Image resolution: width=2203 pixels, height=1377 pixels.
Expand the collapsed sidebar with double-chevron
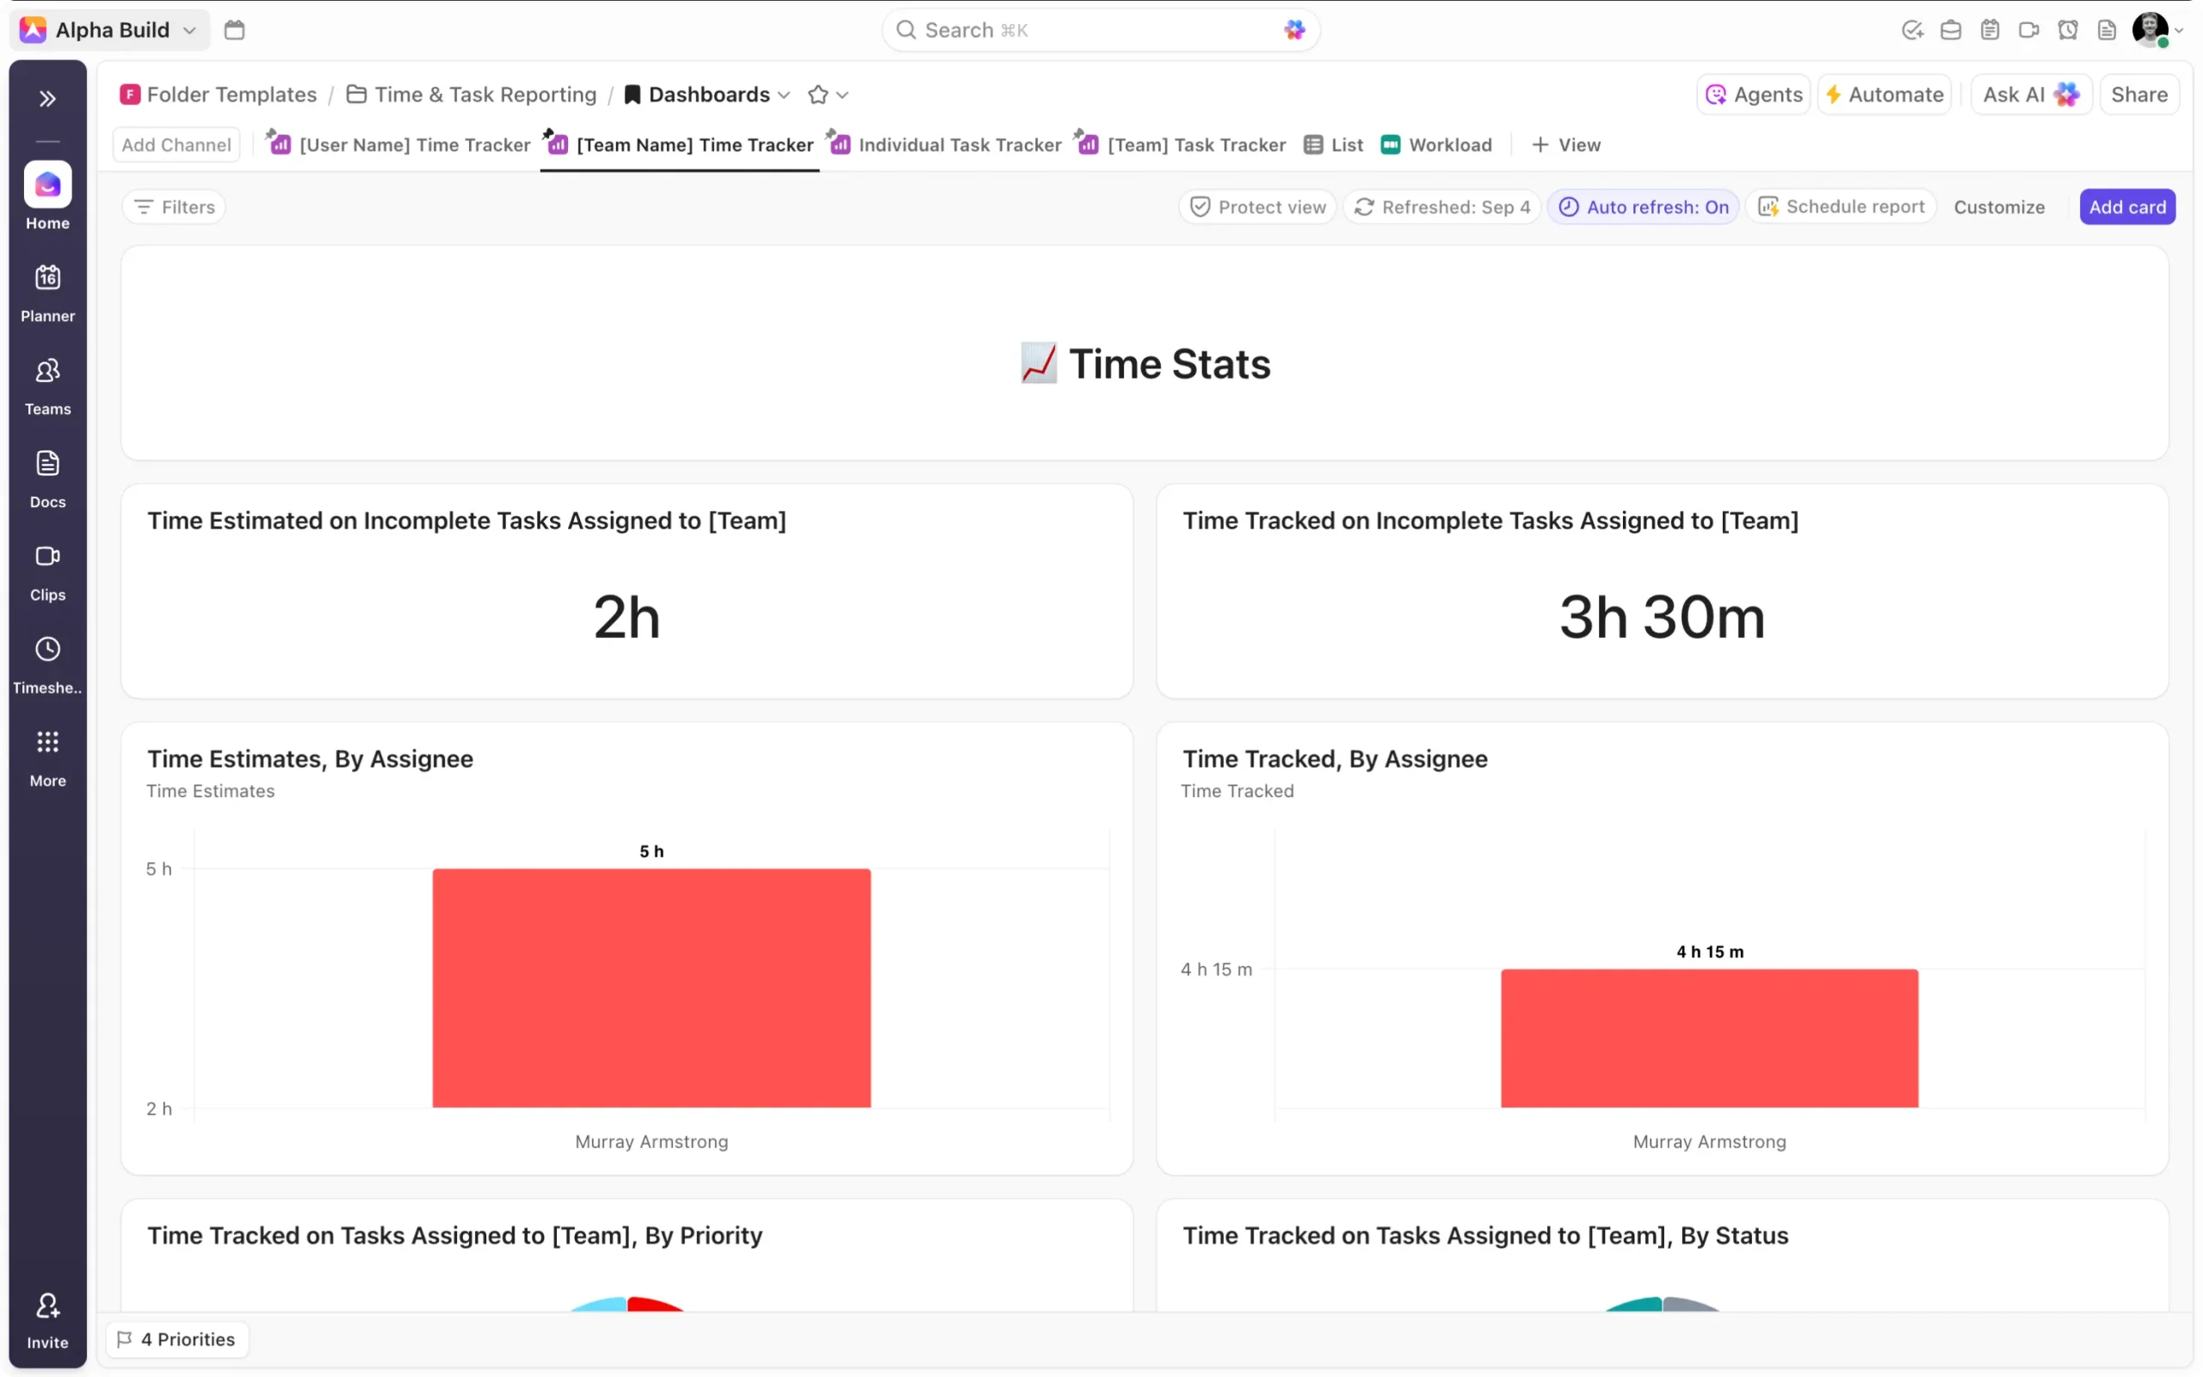pyautogui.click(x=47, y=98)
